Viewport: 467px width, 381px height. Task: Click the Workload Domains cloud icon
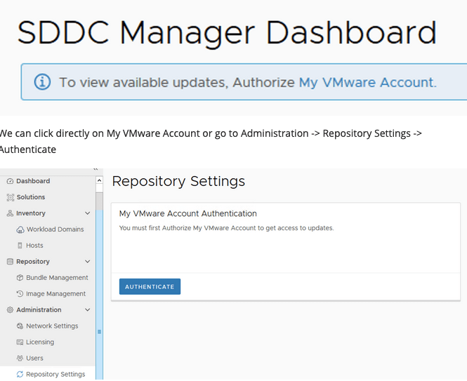[20, 229]
